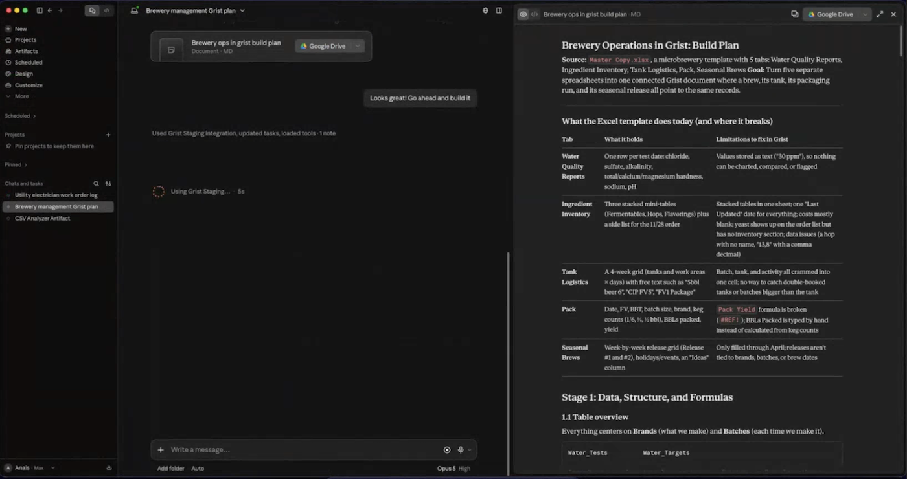
Task: Switch preview pane to source code view
Action: pos(534,14)
